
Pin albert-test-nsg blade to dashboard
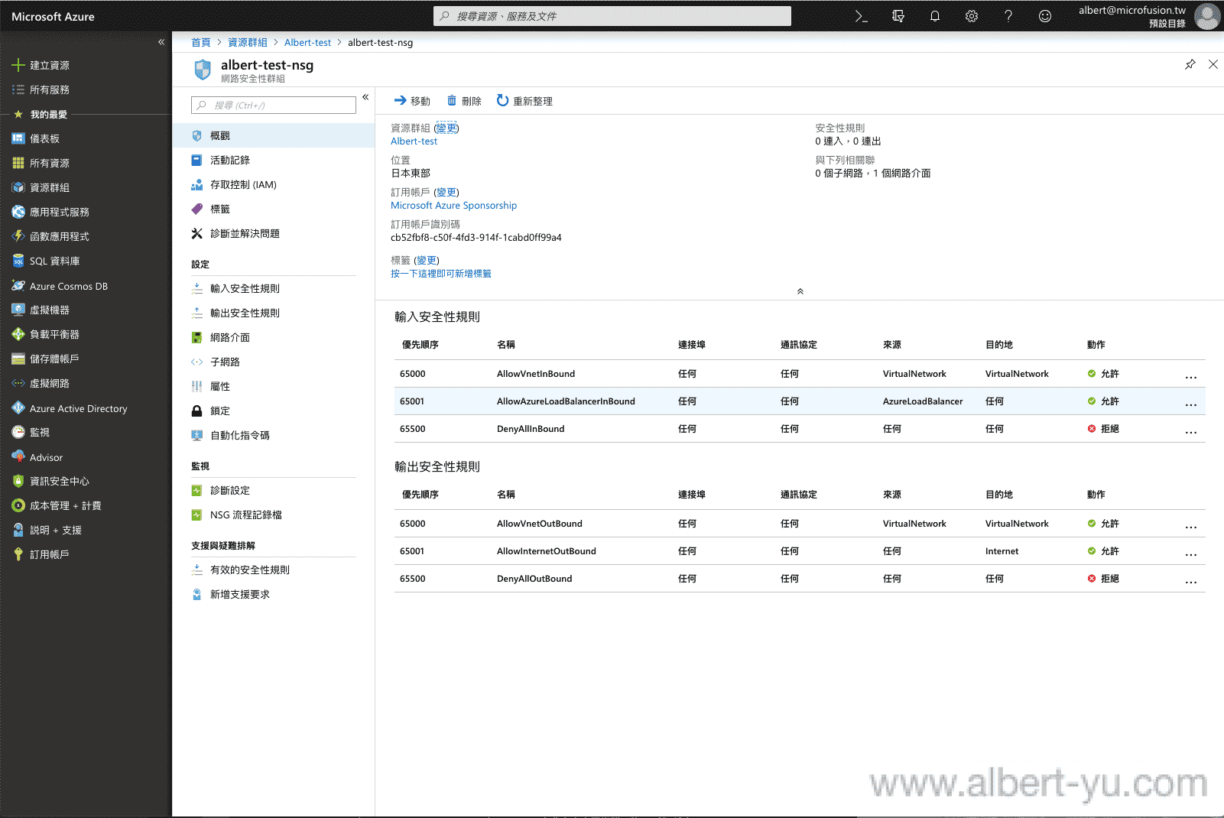(x=1190, y=64)
